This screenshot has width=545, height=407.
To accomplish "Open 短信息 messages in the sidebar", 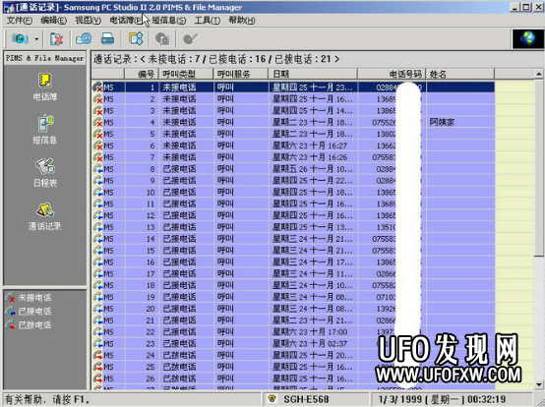I will [45, 129].
